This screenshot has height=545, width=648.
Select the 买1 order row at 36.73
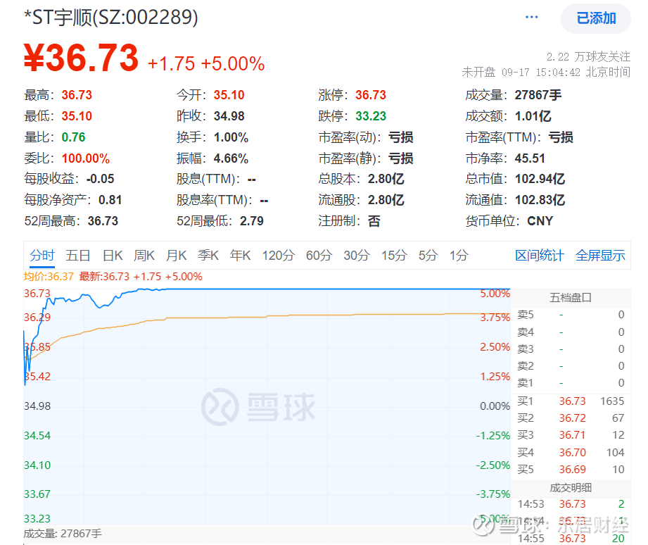click(x=571, y=401)
